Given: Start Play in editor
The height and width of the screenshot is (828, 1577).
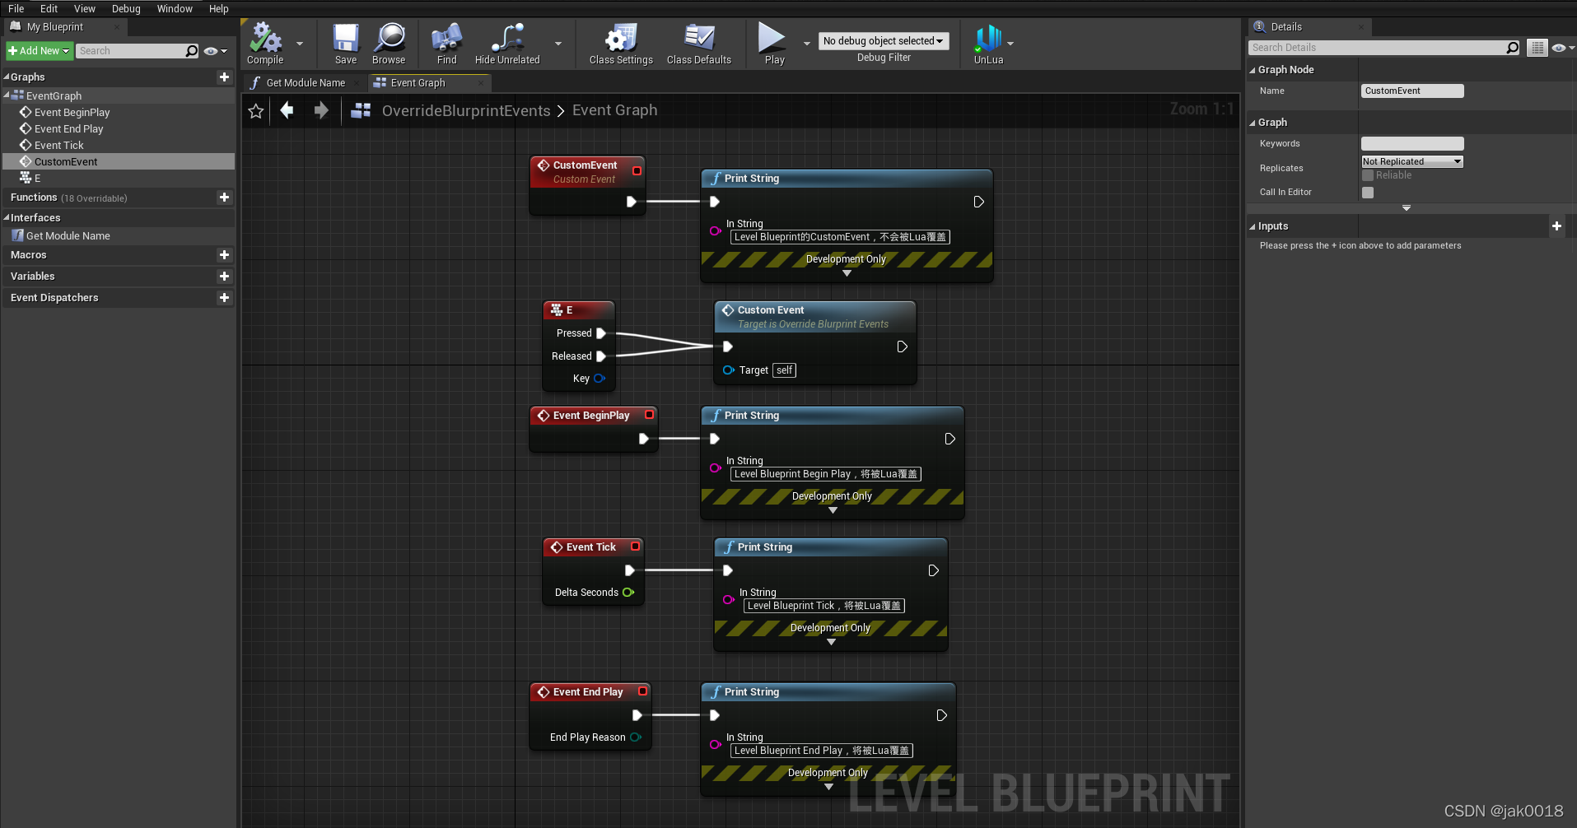Looking at the screenshot, I should click(x=774, y=44).
